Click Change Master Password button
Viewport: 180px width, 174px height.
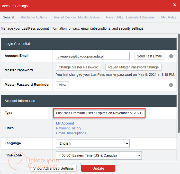78,67
